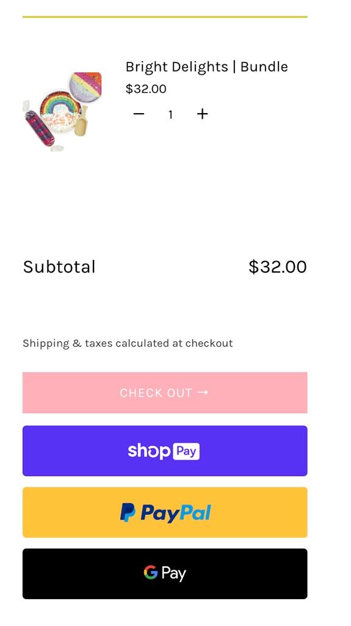Click the PayPal wordmark text
Viewport: 351px width, 626px height.
point(176,513)
